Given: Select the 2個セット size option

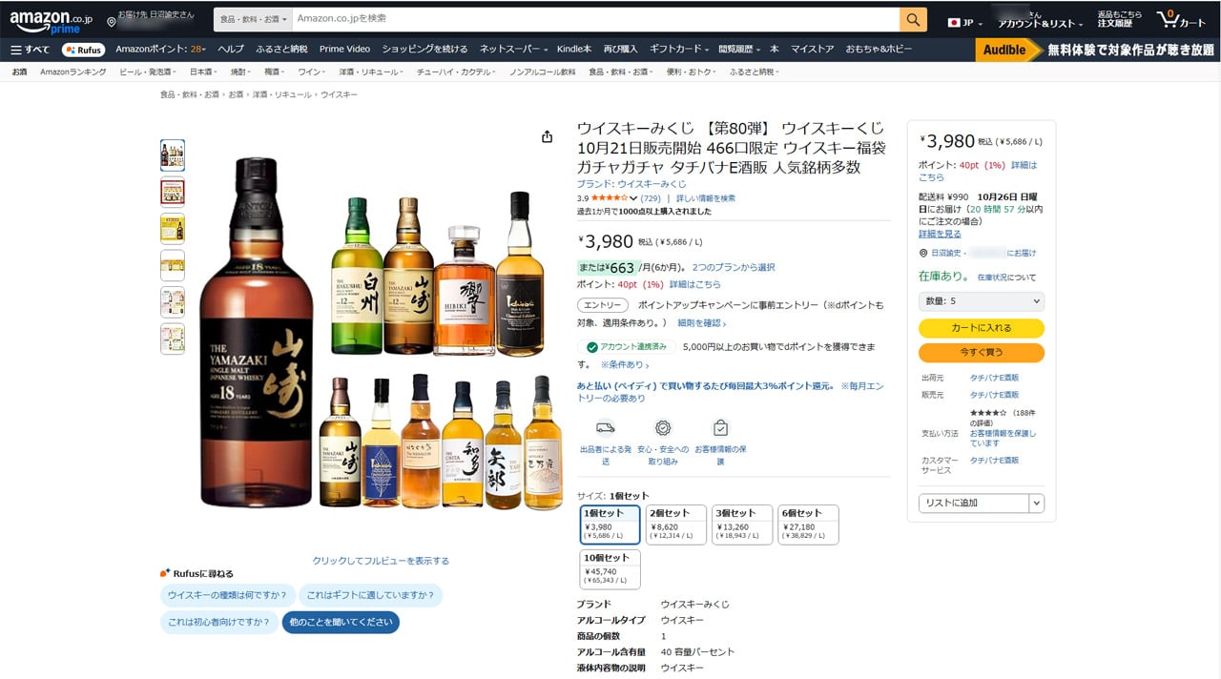Looking at the screenshot, I should (674, 524).
